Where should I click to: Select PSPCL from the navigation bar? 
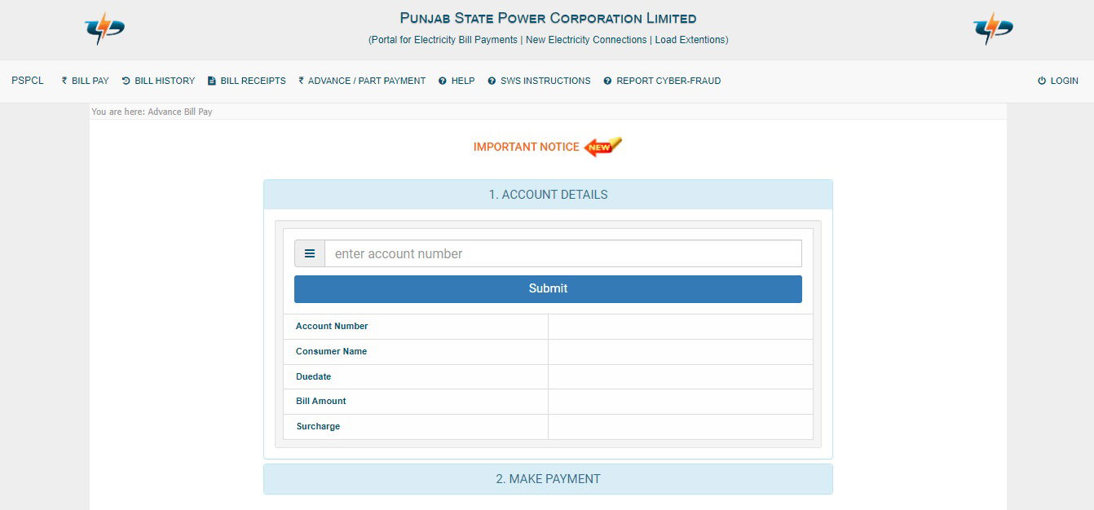tap(27, 81)
